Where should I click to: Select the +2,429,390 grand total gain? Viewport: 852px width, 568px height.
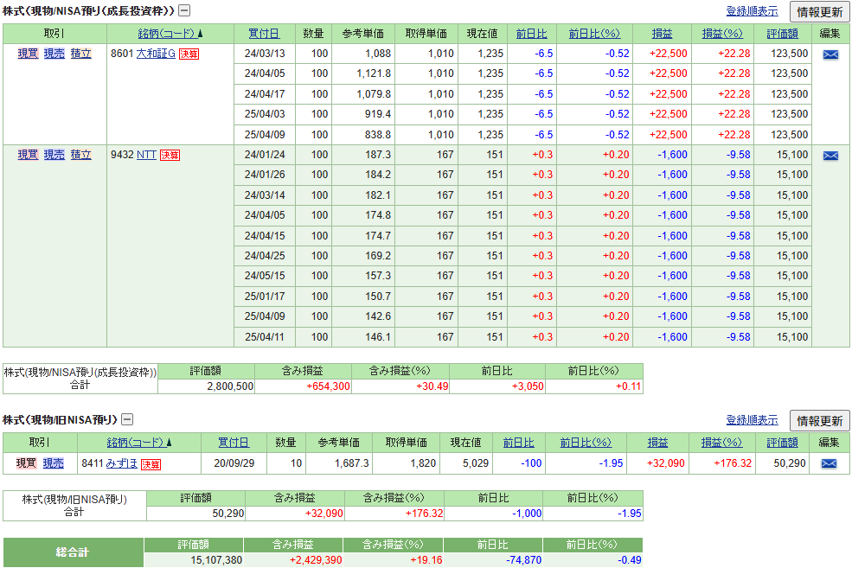pyautogui.click(x=293, y=560)
